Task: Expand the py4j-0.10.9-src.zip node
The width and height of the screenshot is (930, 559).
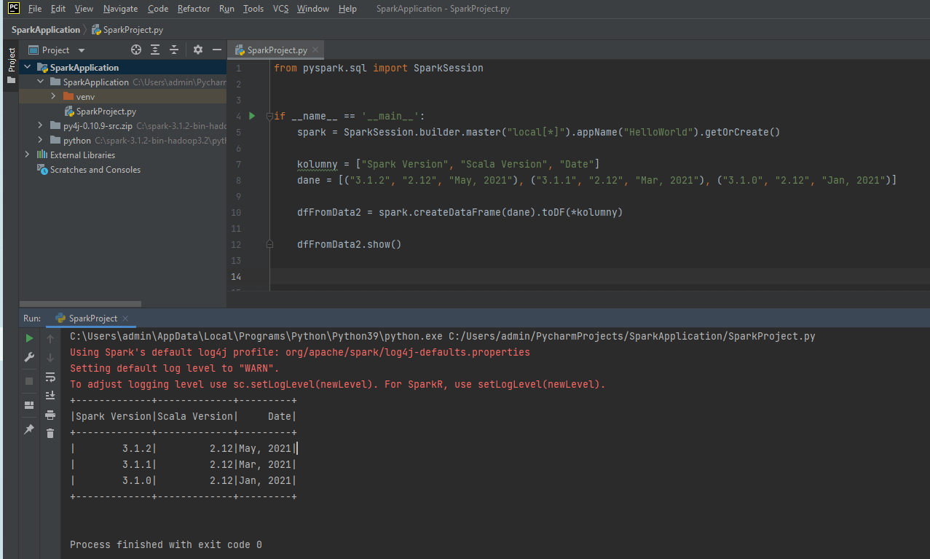Action: [x=41, y=125]
